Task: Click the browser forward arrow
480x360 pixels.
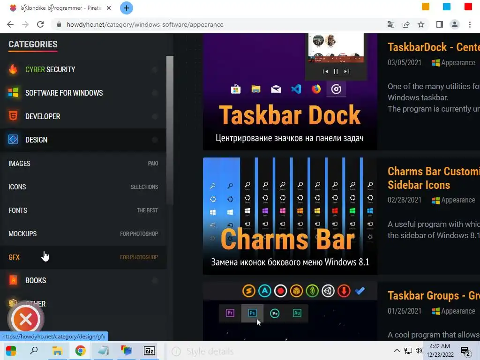Action: [x=25, y=24]
